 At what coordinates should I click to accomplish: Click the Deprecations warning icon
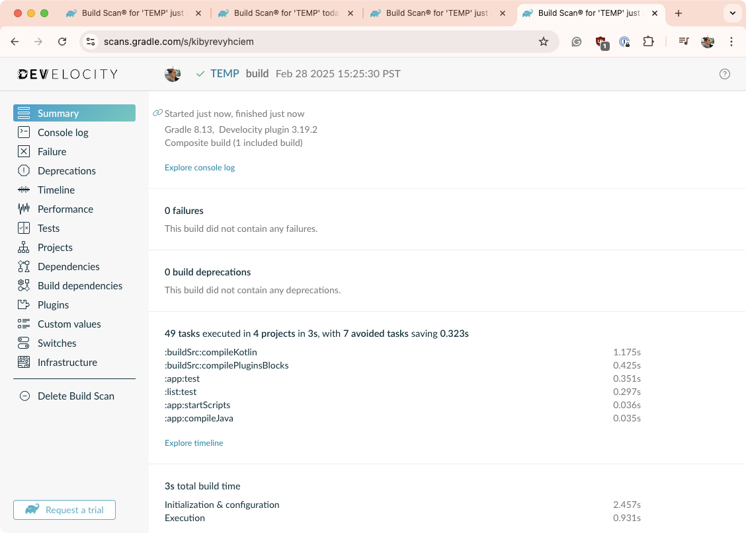[x=24, y=170]
